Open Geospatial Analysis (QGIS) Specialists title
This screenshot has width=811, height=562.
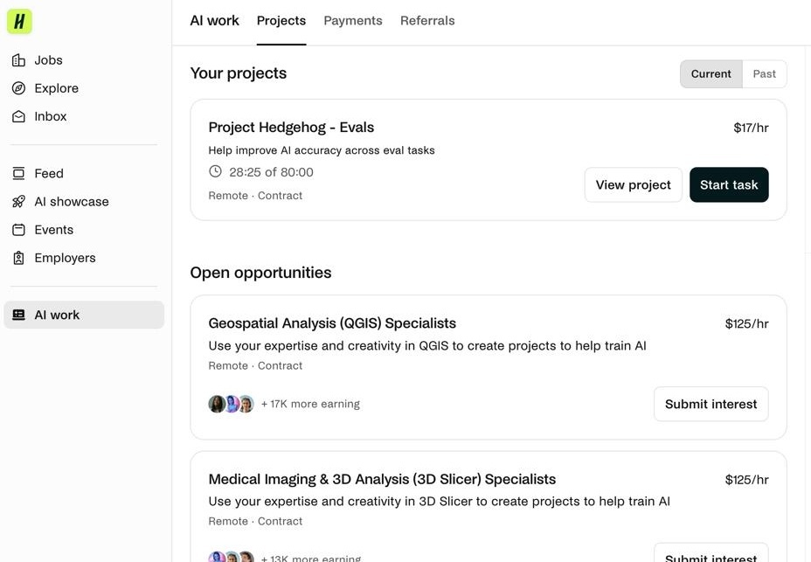coord(332,323)
